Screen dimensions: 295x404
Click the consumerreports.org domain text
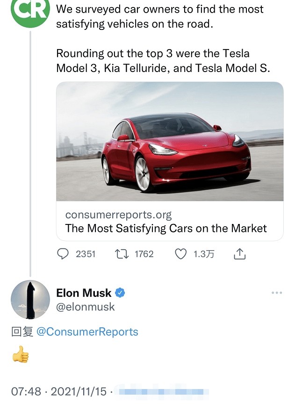pyautogui.click(x=119, y=215)
